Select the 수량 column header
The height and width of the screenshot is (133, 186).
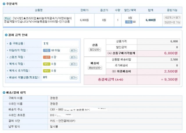(117, 10)
